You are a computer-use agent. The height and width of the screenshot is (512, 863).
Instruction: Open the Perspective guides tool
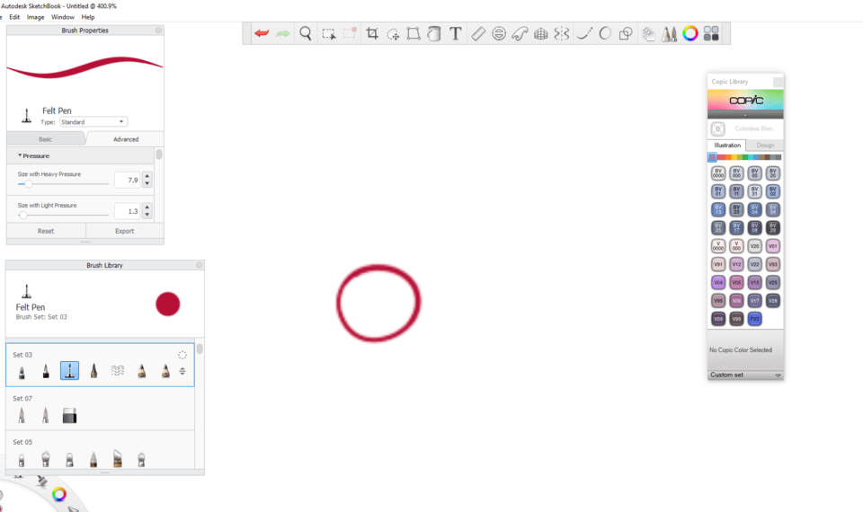coord(541,33)
